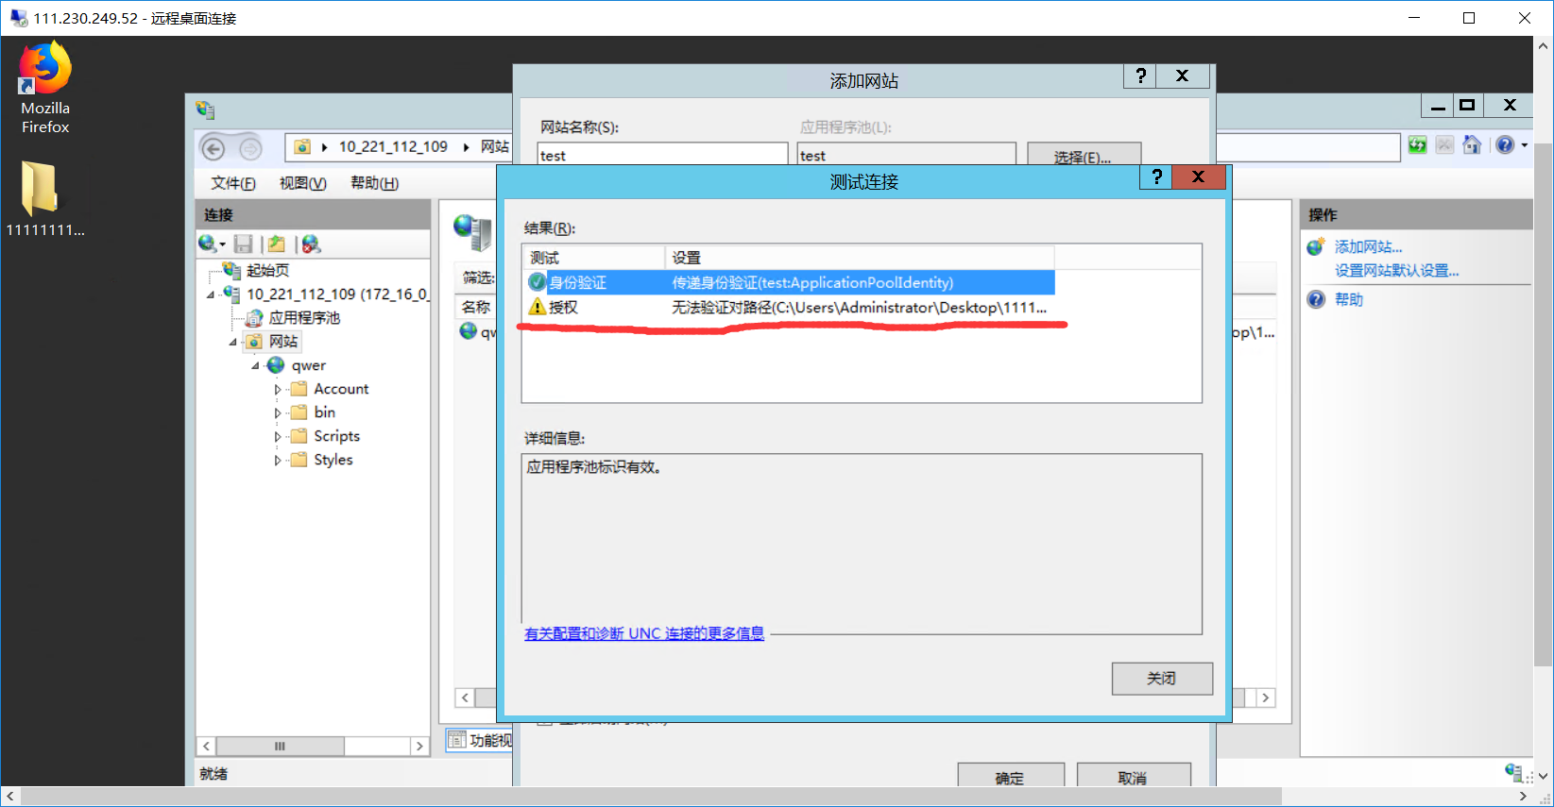Collapse the qwer site node
Image resolution: width=1554 pixels, height=807 pixels.
click(x=255, y=365)
